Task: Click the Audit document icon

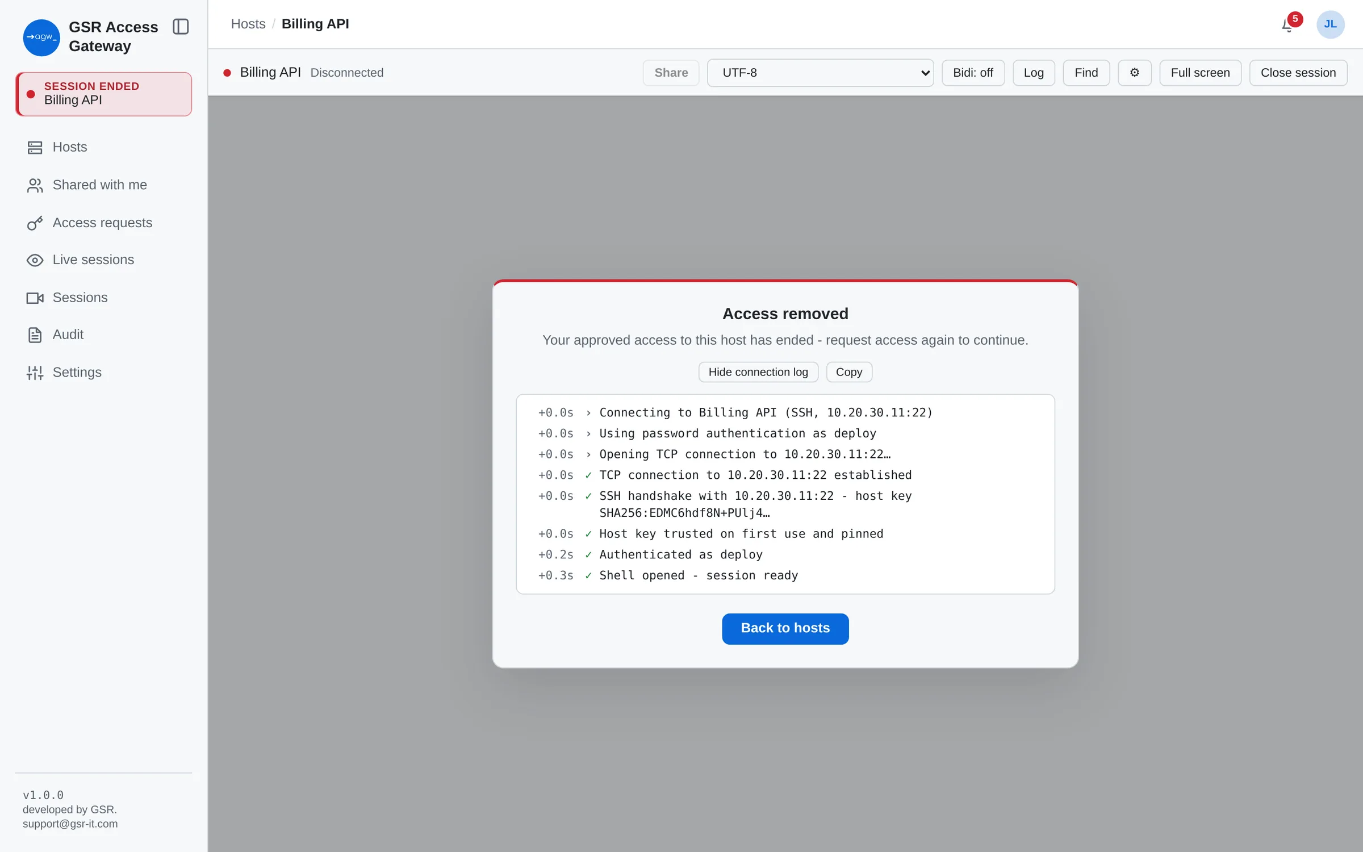Action: [x=35, y=335]
